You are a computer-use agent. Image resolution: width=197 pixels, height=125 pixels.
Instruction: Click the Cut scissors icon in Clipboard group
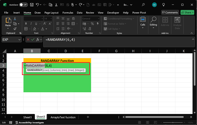click(15, 19)
